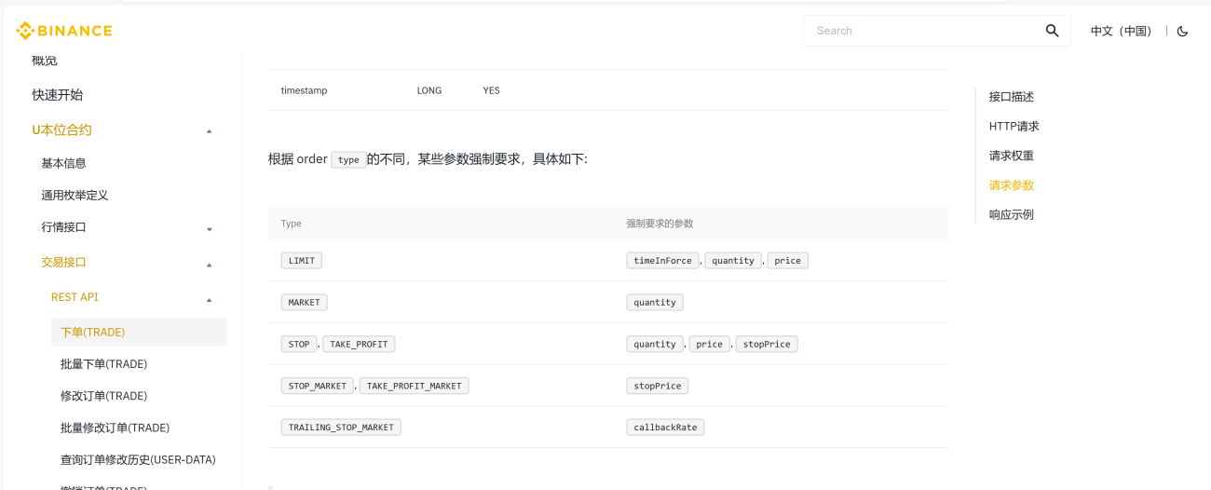Click the STOP type tag

pyautogui.click(x=299, y=345)
